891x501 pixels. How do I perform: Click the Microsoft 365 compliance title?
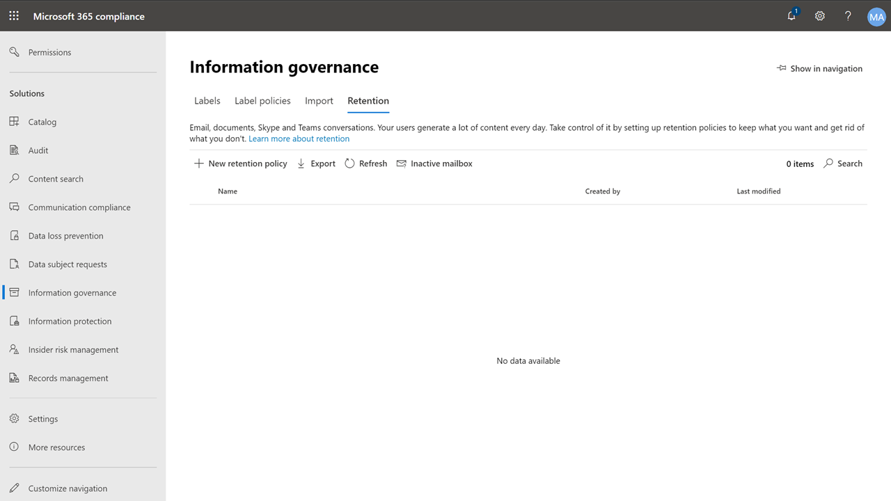pos(89,16)
